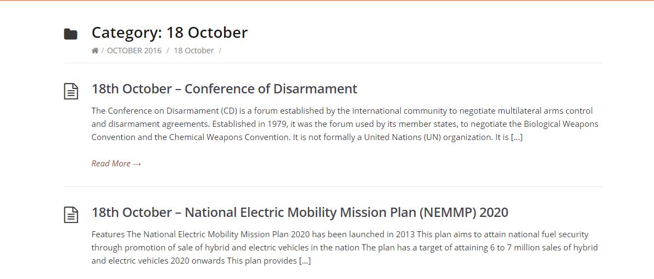Click the [...] ending the NEMMP excerpt

pos(305,261)
